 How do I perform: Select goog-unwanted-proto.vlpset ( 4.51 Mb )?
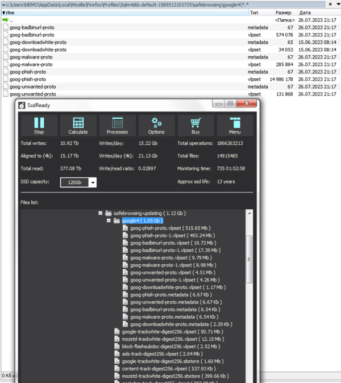click(173, 273)
